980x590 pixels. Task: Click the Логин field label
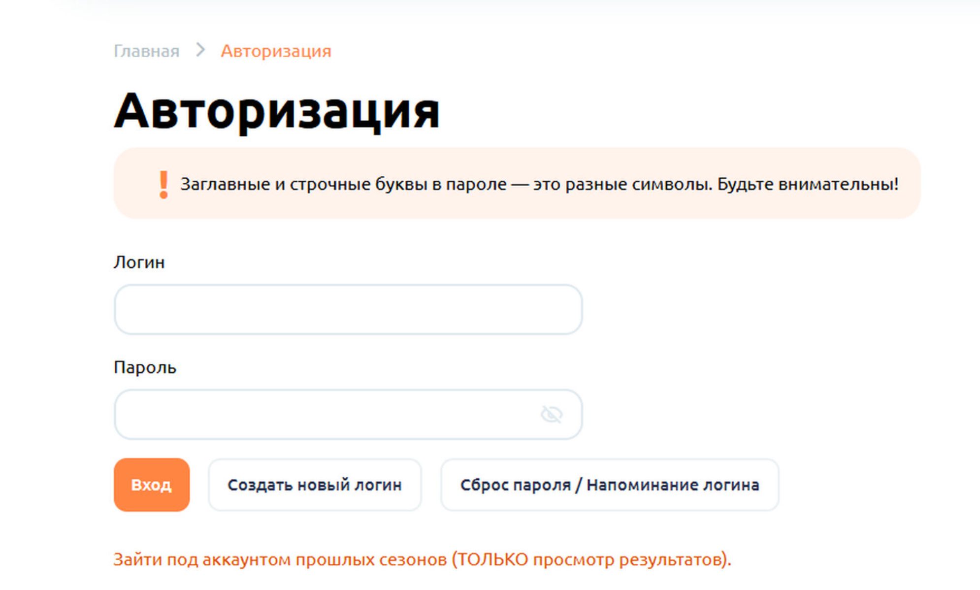coord(139,262)
